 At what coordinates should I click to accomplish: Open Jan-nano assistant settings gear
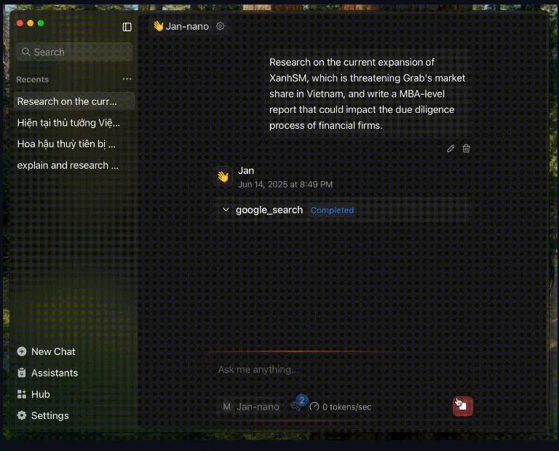tap(221, 26)
